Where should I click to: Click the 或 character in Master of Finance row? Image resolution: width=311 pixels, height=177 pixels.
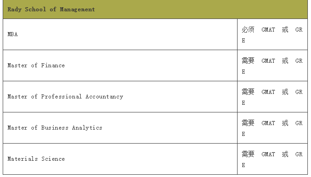(285, 61)
